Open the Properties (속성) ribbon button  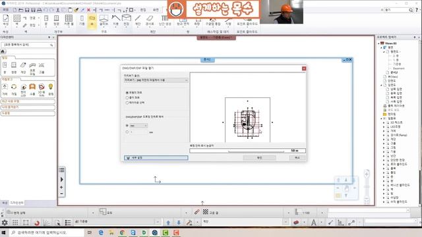point(6,20)
